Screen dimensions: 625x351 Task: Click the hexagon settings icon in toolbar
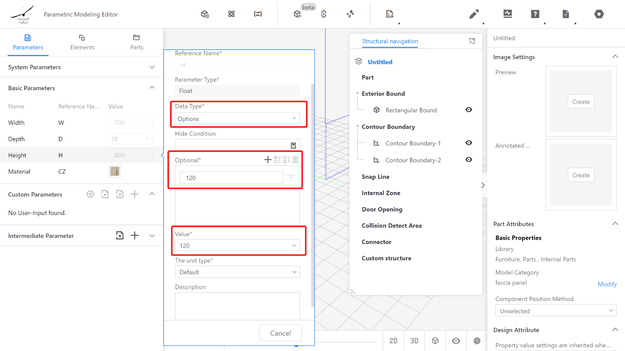click(599, 14)
